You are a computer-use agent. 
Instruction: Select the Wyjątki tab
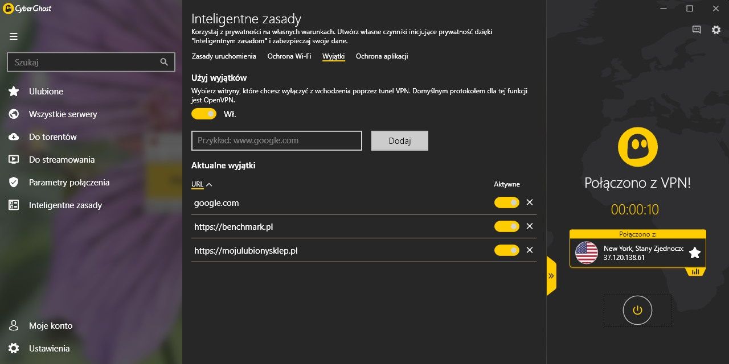click(x=333, y=56)
